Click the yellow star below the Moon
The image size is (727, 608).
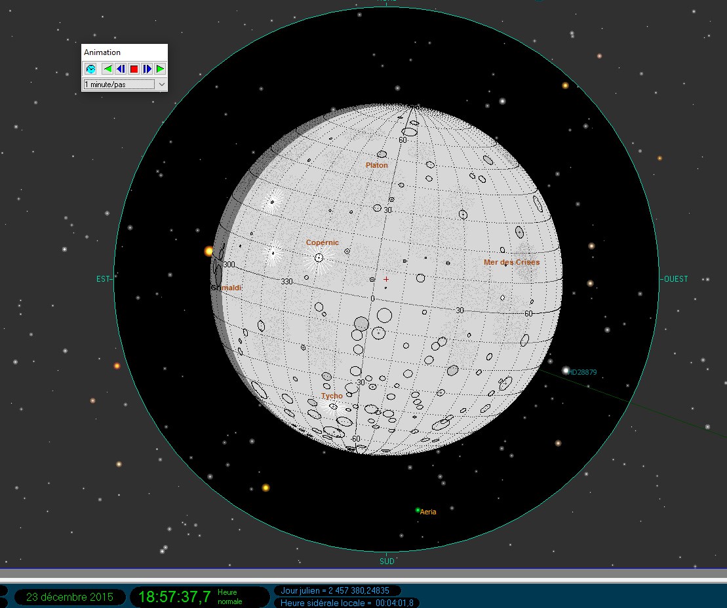point(265,487)
